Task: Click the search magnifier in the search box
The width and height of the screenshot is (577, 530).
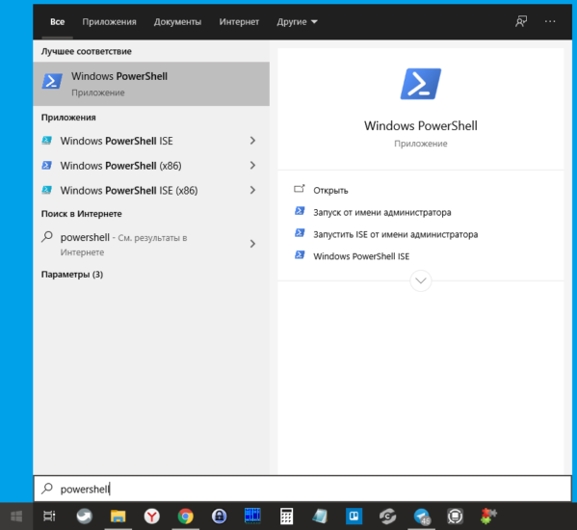Action: tap(47, 489)
